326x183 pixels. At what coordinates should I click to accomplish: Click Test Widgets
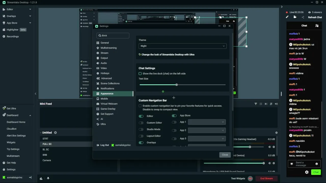click(x=238, y=178)
